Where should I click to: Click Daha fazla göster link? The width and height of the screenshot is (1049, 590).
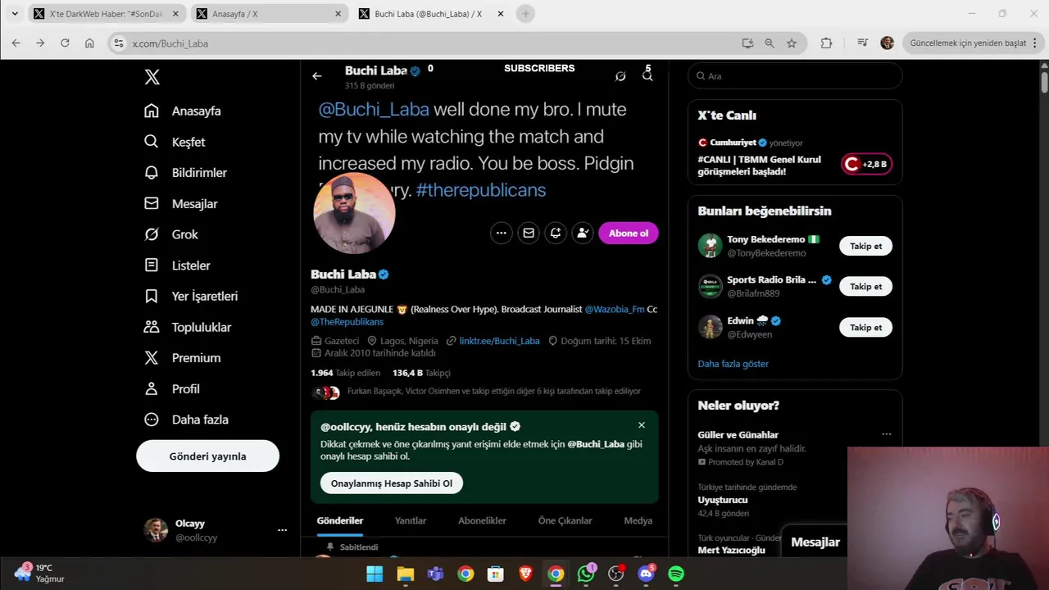733,364
